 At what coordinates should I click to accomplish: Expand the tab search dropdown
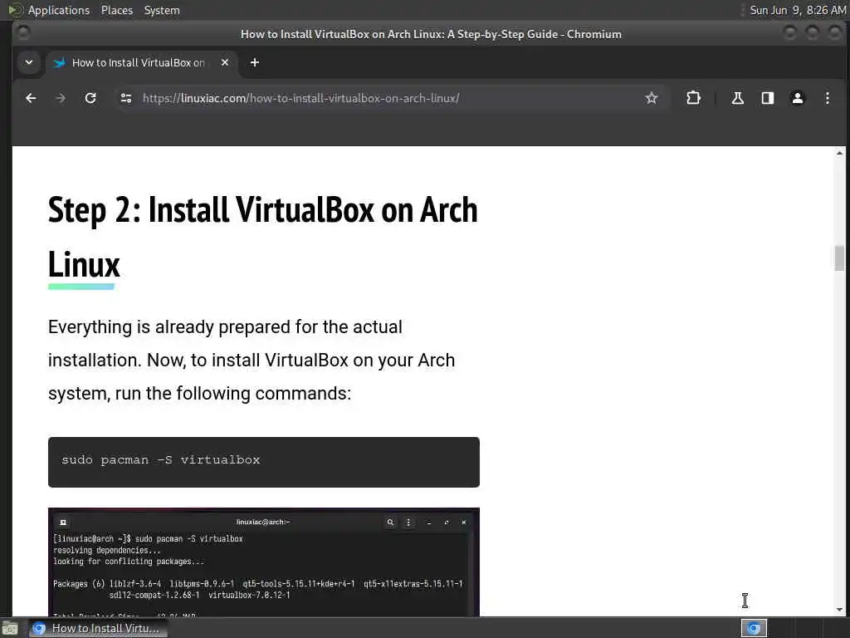tap(29, 62)
